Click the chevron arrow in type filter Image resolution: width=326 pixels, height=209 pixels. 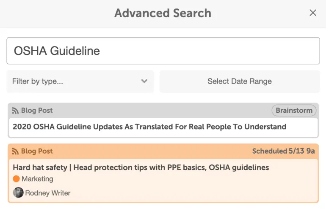click(x=144, y=81)
